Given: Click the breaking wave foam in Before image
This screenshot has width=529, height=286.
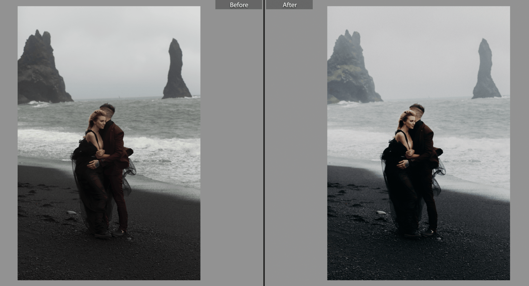Looking at the screenshot, I should coord(165,148).
